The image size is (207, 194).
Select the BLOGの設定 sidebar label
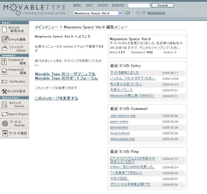17,91
